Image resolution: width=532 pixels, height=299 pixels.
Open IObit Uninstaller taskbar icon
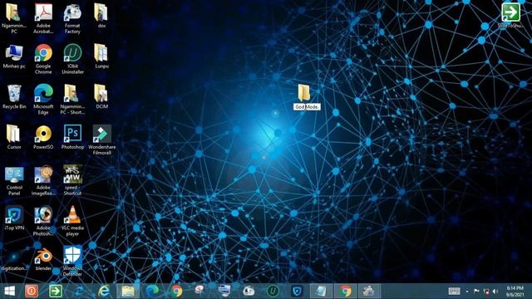[x=273, y=291]
